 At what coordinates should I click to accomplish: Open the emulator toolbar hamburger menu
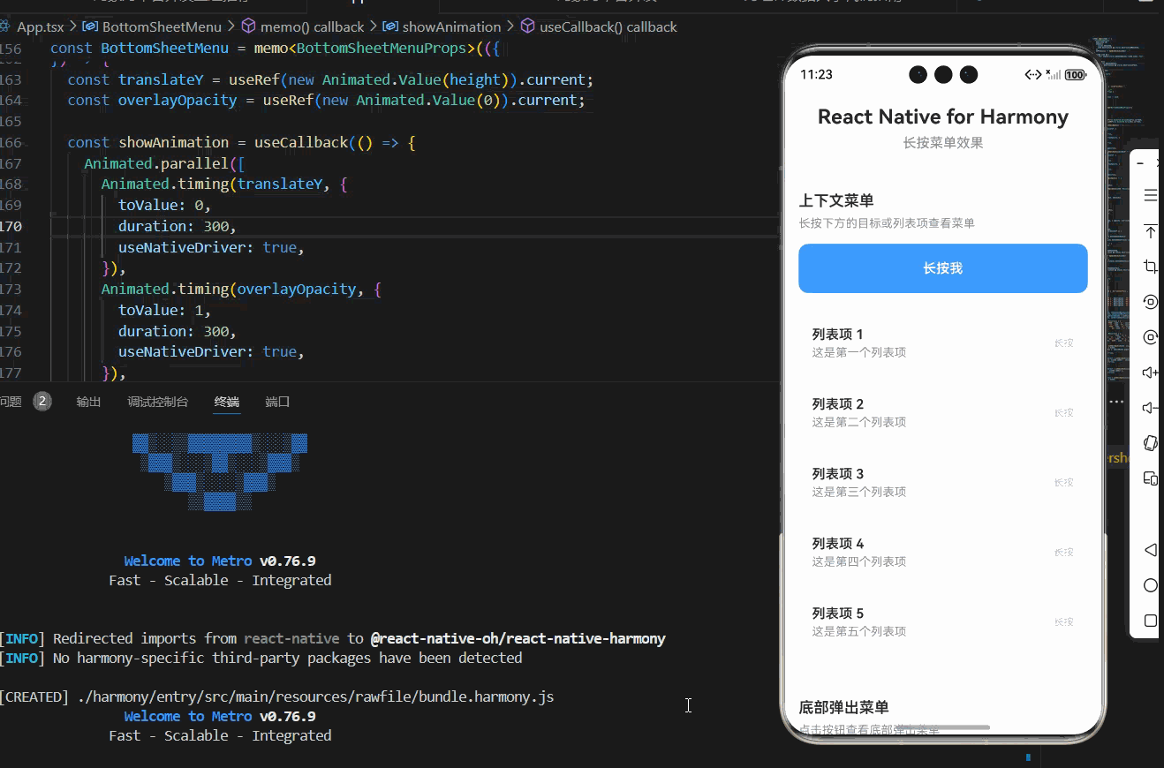tap(1150, 195)
